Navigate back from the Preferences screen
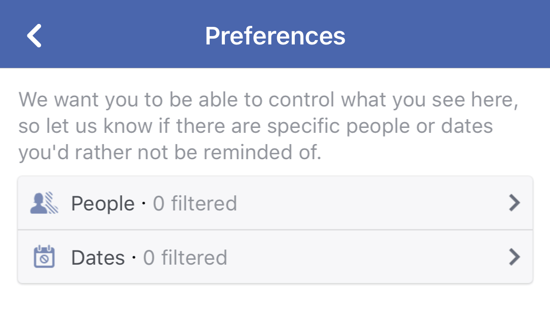The height and width of the screenshot is (313, 550). (34, 35)
